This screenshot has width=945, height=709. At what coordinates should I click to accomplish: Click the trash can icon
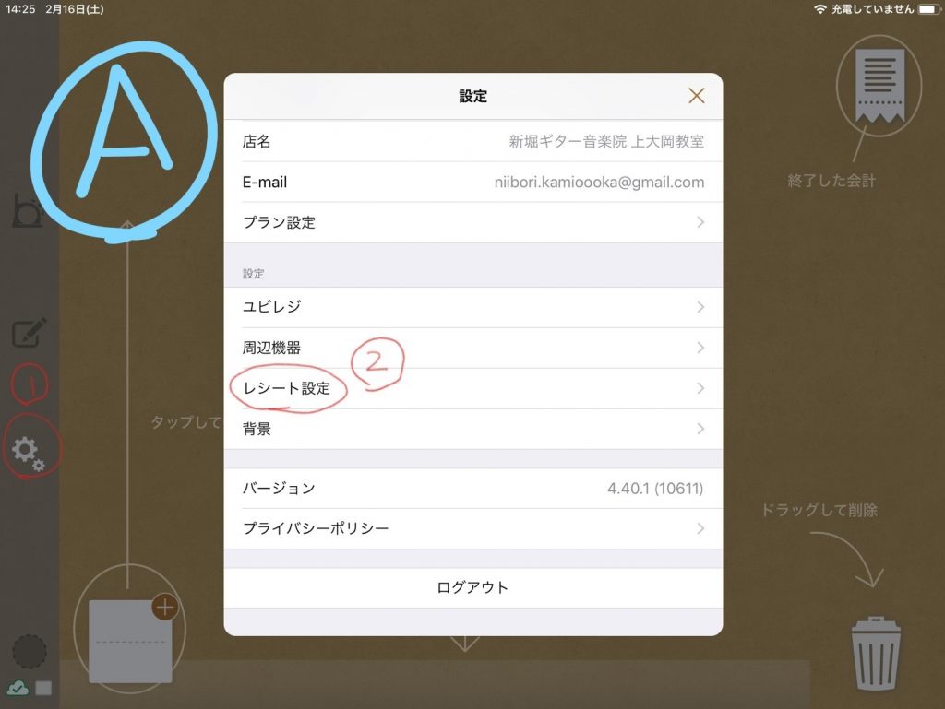pos(876,654)
